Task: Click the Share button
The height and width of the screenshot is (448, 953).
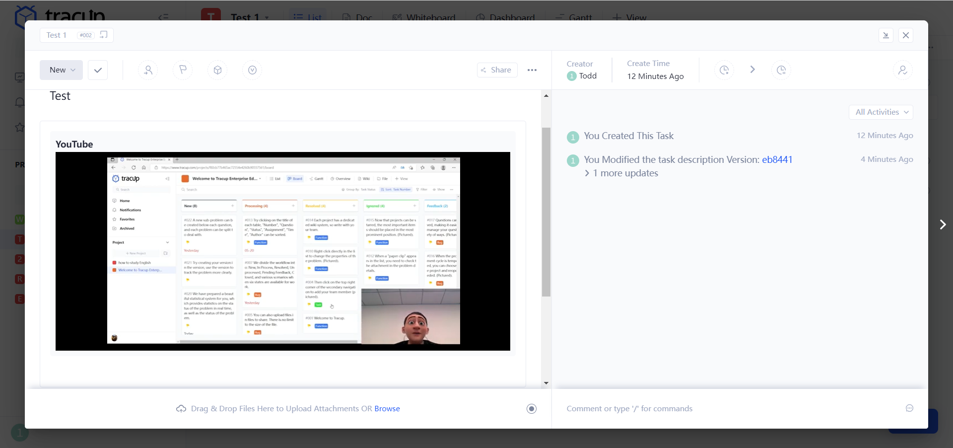Action: [x=497, y=70]
